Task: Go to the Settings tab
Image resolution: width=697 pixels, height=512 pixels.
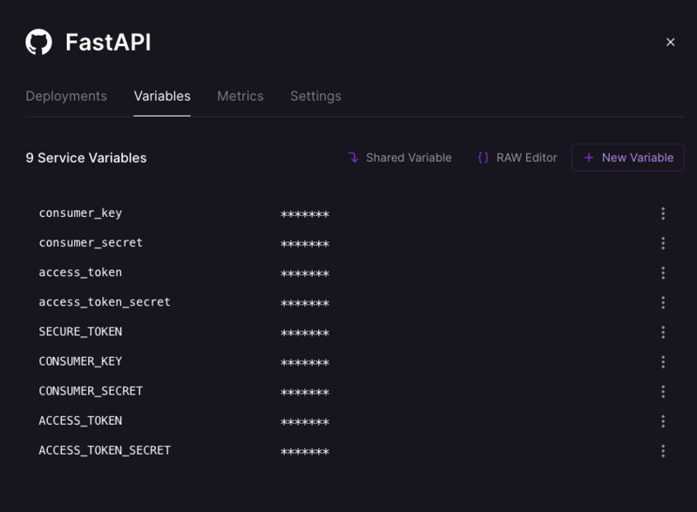Action: [315, 96]
